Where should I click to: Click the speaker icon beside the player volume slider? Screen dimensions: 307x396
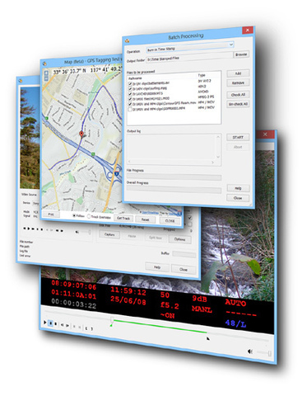[250, 351]
